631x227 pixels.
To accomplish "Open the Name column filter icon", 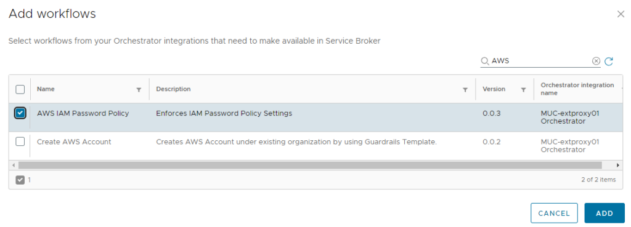I will (x=139, y=90).
